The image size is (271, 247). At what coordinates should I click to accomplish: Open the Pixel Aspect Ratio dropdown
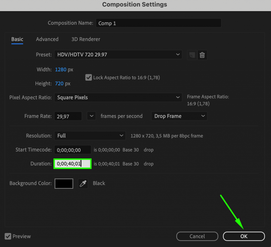(x=118, y=97)
